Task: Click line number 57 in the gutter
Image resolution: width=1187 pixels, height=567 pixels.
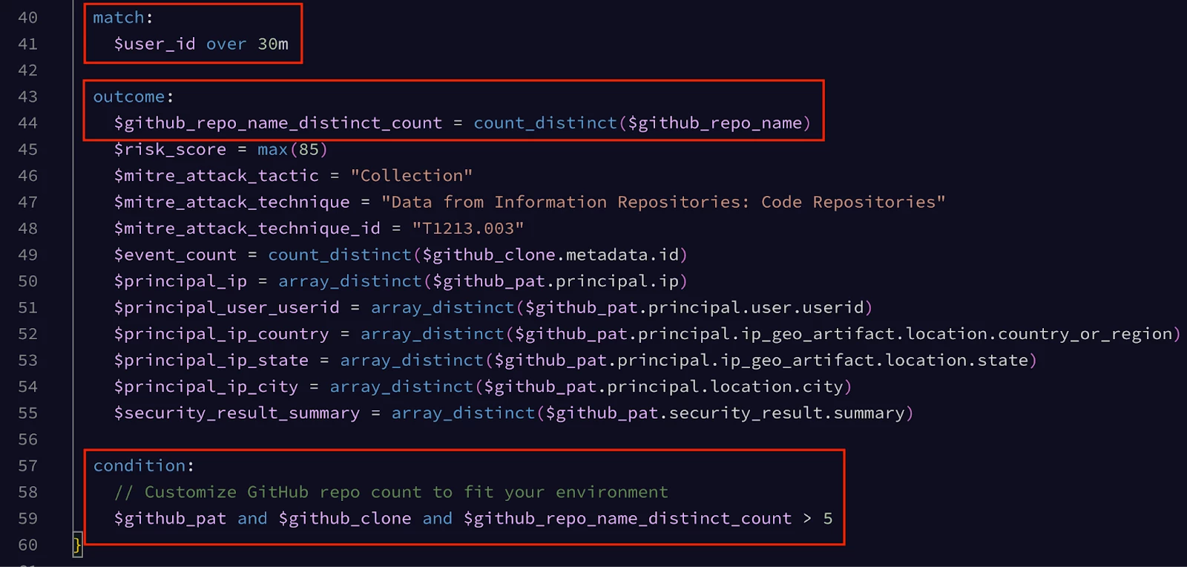Action: [x=27, y=466]
